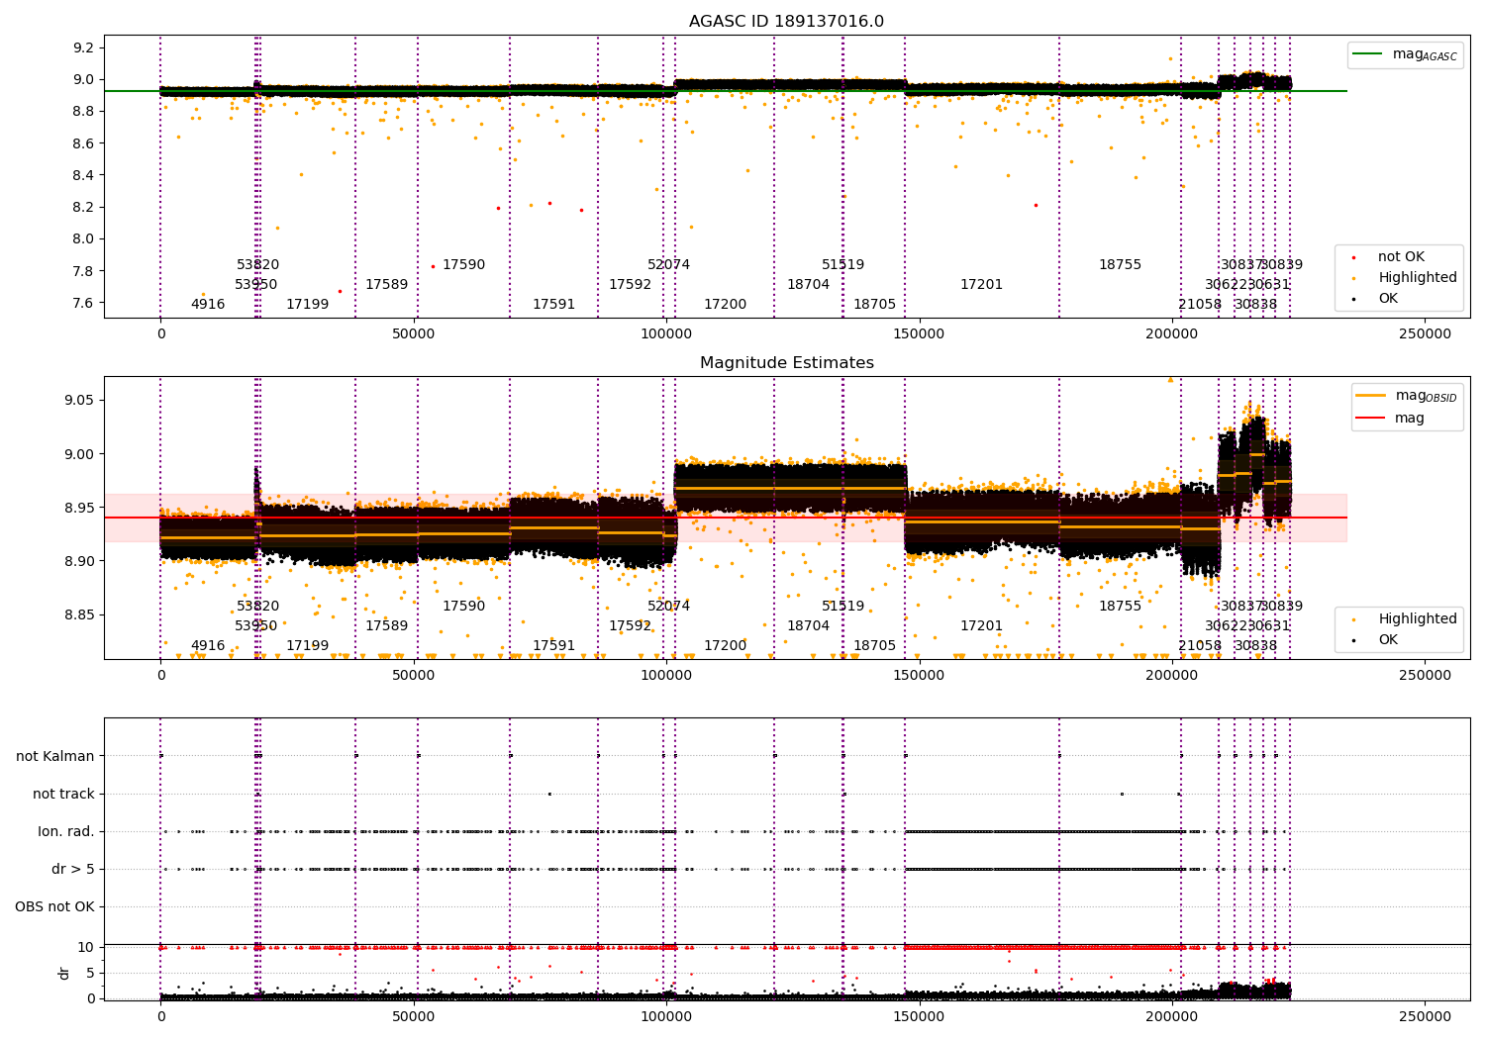Image resolution: width=1485 pixels, height=1039 pixels.
Task: Click obsid label 18705 in Magnitude Estimates plot
Action: 874,646
